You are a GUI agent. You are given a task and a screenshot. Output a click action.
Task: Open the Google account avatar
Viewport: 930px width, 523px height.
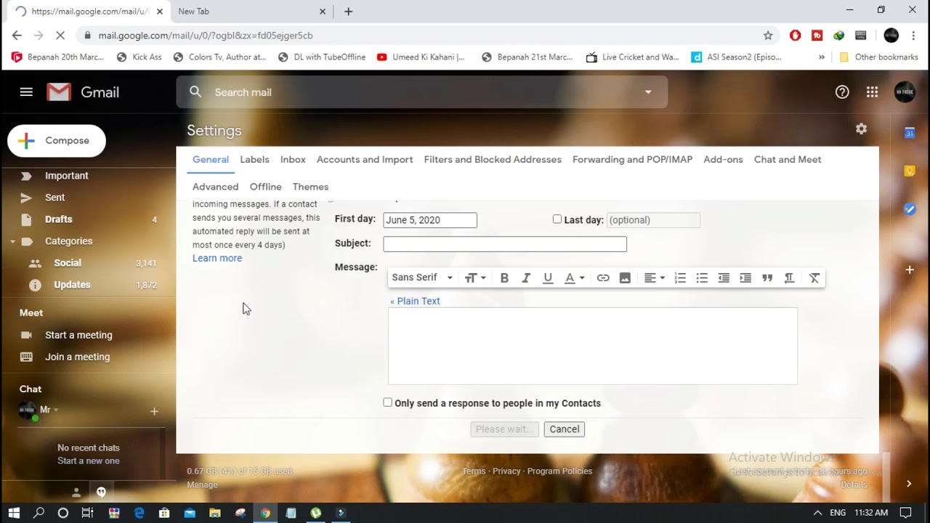905,92
